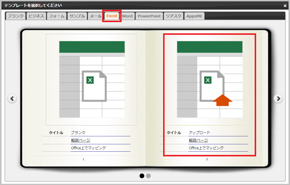Screen dimensions: 290x185
Task: Select the メール tab
Action: click(95, 16)
